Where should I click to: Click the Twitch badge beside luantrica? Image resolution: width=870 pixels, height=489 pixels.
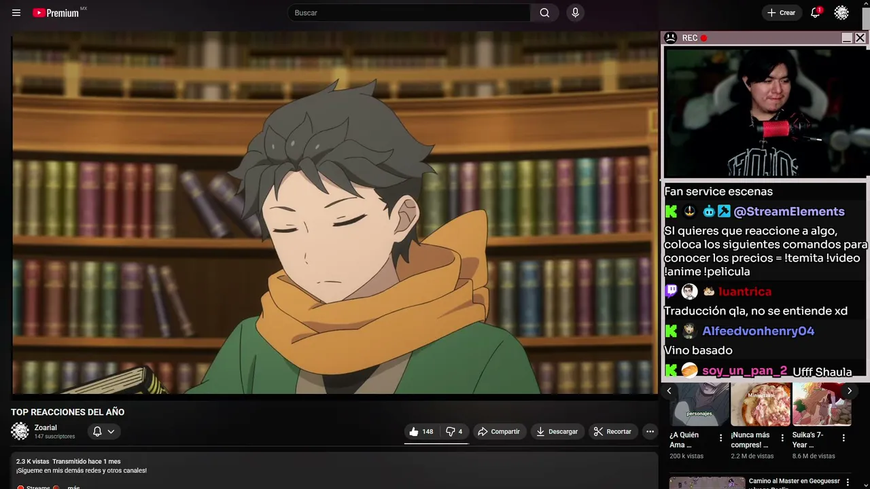tap(671, 291)
